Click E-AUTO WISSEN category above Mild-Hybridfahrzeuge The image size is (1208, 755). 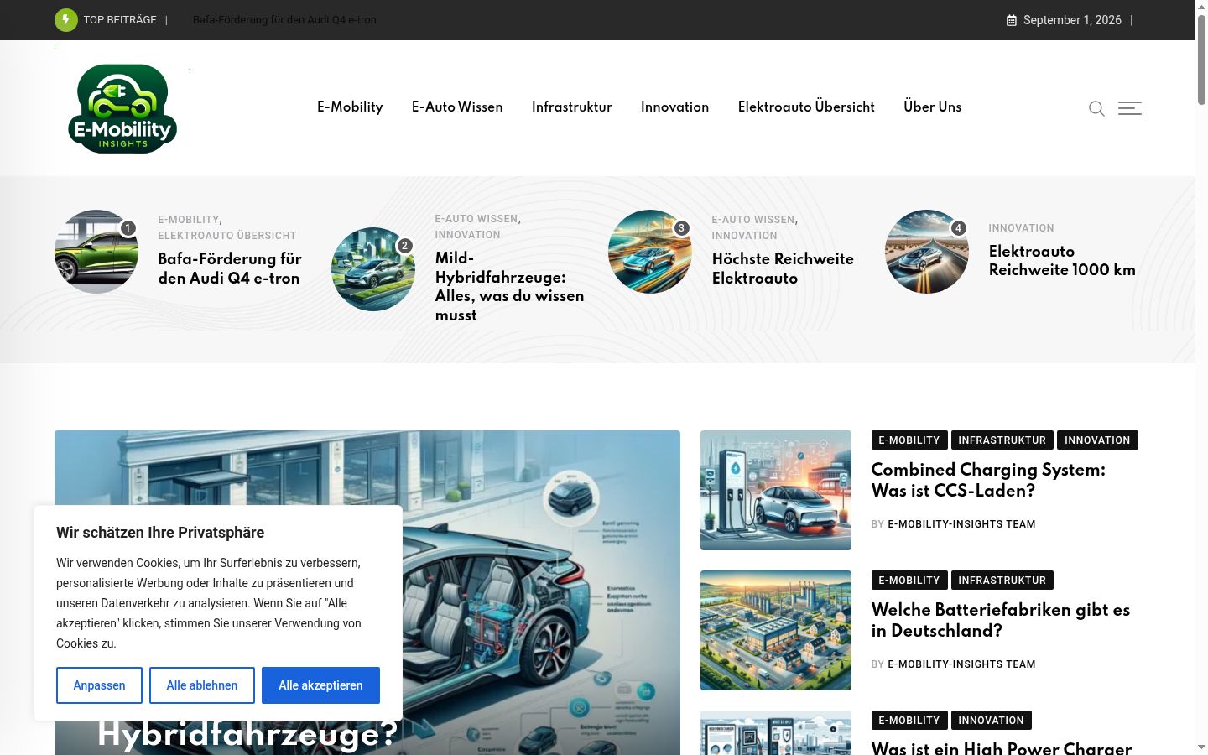[x=476, y=219]
